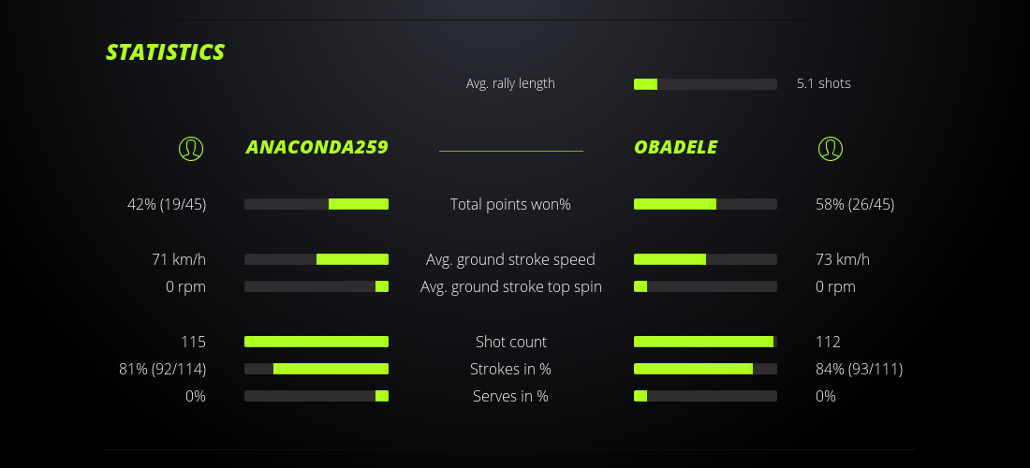Screen dimensions: 1030x468
Task: Click Anaconda259's ground stroke speed bar
Action: point(316,259)
